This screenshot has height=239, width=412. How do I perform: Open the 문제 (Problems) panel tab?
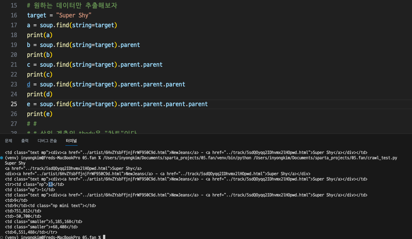click(x=8, y=141)
